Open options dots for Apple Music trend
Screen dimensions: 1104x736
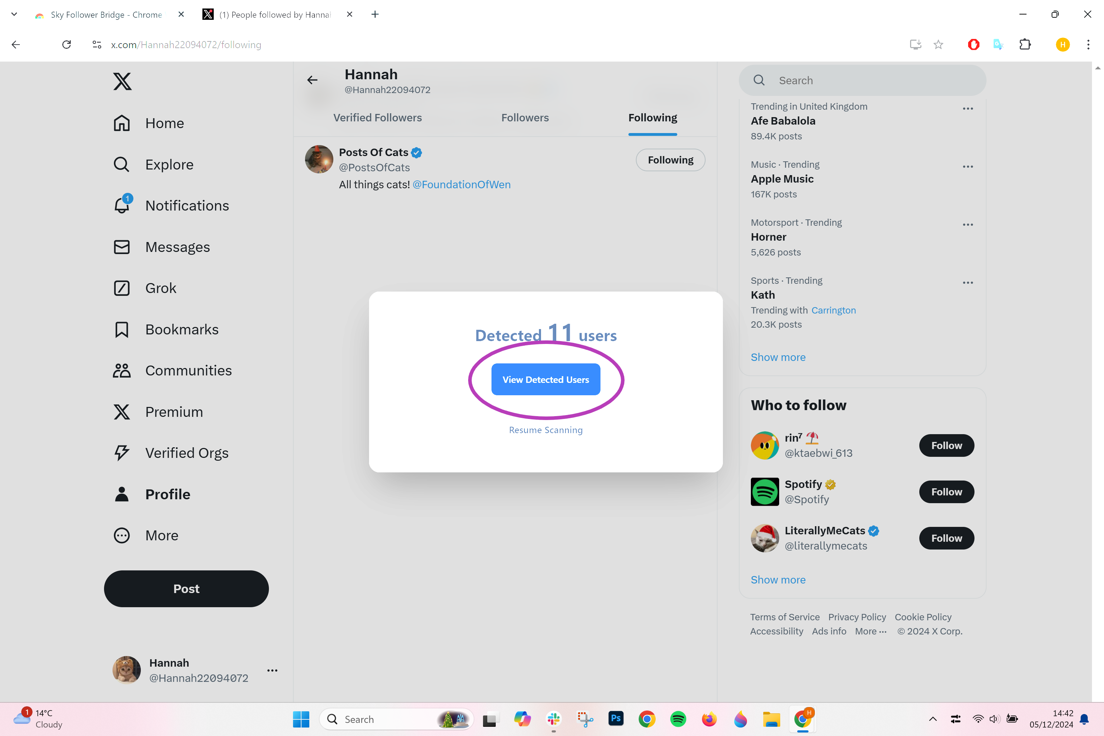[x=968, y=167]
